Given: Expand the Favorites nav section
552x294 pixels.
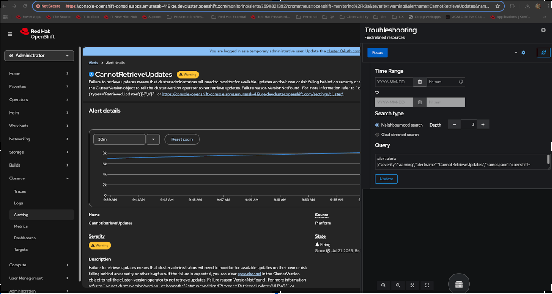Looking at the screenshot, I should (39, 87).
